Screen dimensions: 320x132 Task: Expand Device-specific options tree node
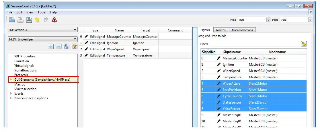11,98
